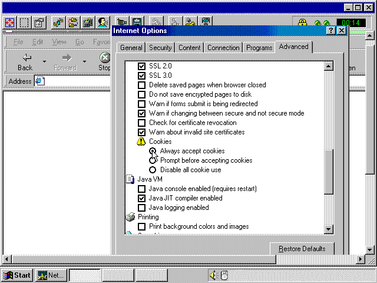Toggle Warn about invalid site certificates
This screenshot has height=283, width=377.
tap(141, 132)
